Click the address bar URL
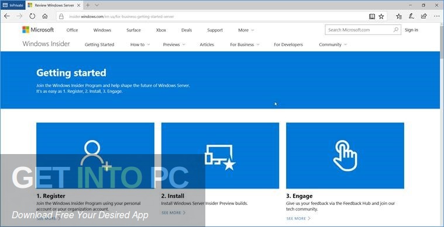Viewport: 444px width, 227px height. point(122,17)
